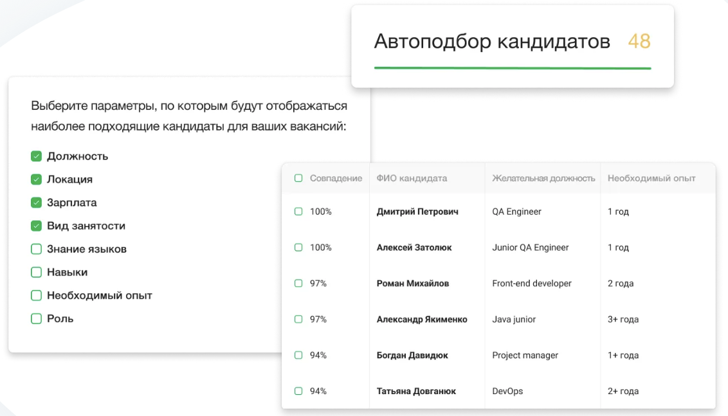This screenshot has width=728, height=416.
Task: Select the Татьяна Довганюк row checkbox
Action: [x=298, y=391]
